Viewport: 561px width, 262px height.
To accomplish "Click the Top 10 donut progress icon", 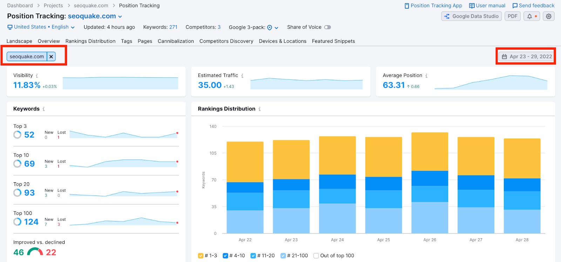I will point(17,164).
